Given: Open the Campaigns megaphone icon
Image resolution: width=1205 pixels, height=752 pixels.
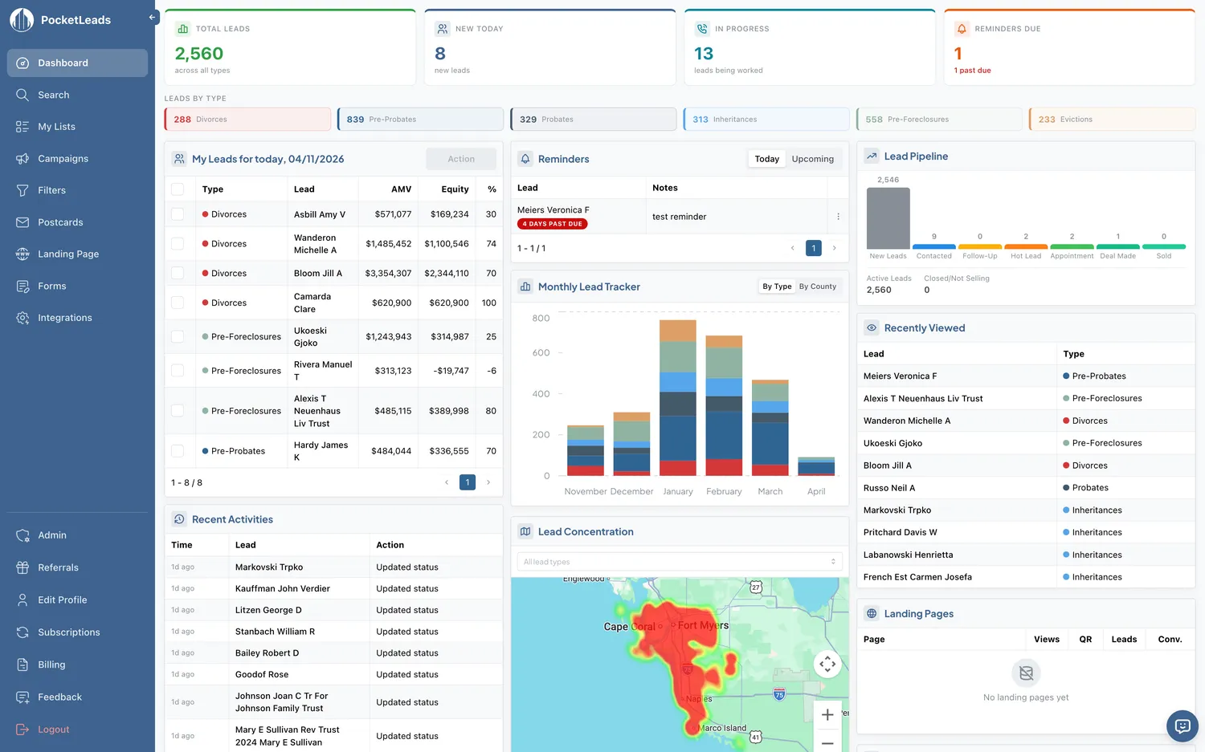Looking at the screenshot, I should pyautogui.click(x=22, y=159).
